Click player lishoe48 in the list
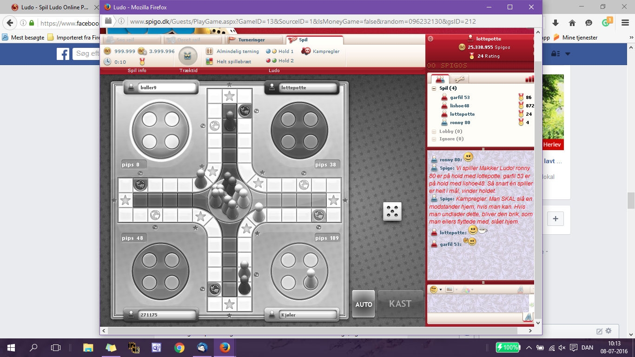Image resolution: width=635 pixels, height=357 pixels. (459, 106)
